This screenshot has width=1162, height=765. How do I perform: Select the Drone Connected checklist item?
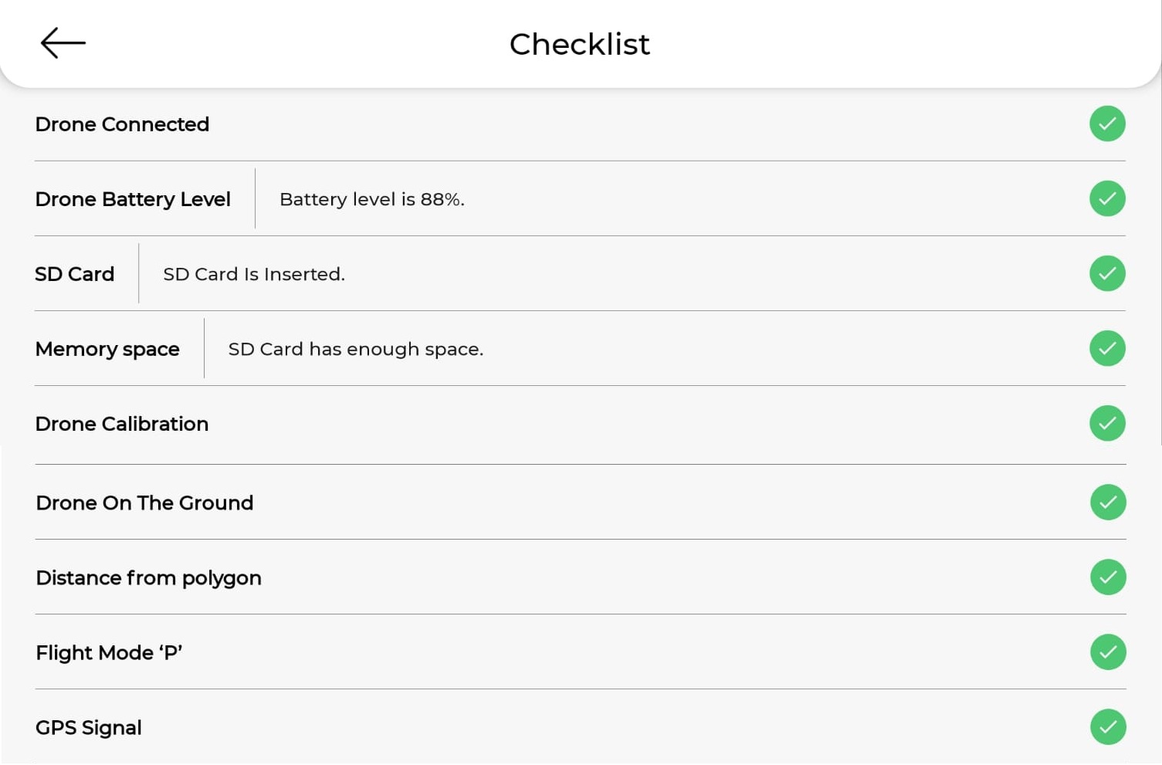[x=580, y=124]
